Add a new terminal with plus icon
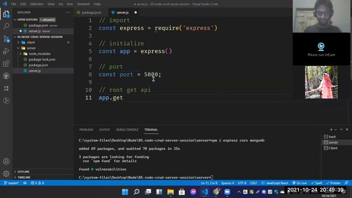This screenshot has width=352, height=198. coord(331,130)
